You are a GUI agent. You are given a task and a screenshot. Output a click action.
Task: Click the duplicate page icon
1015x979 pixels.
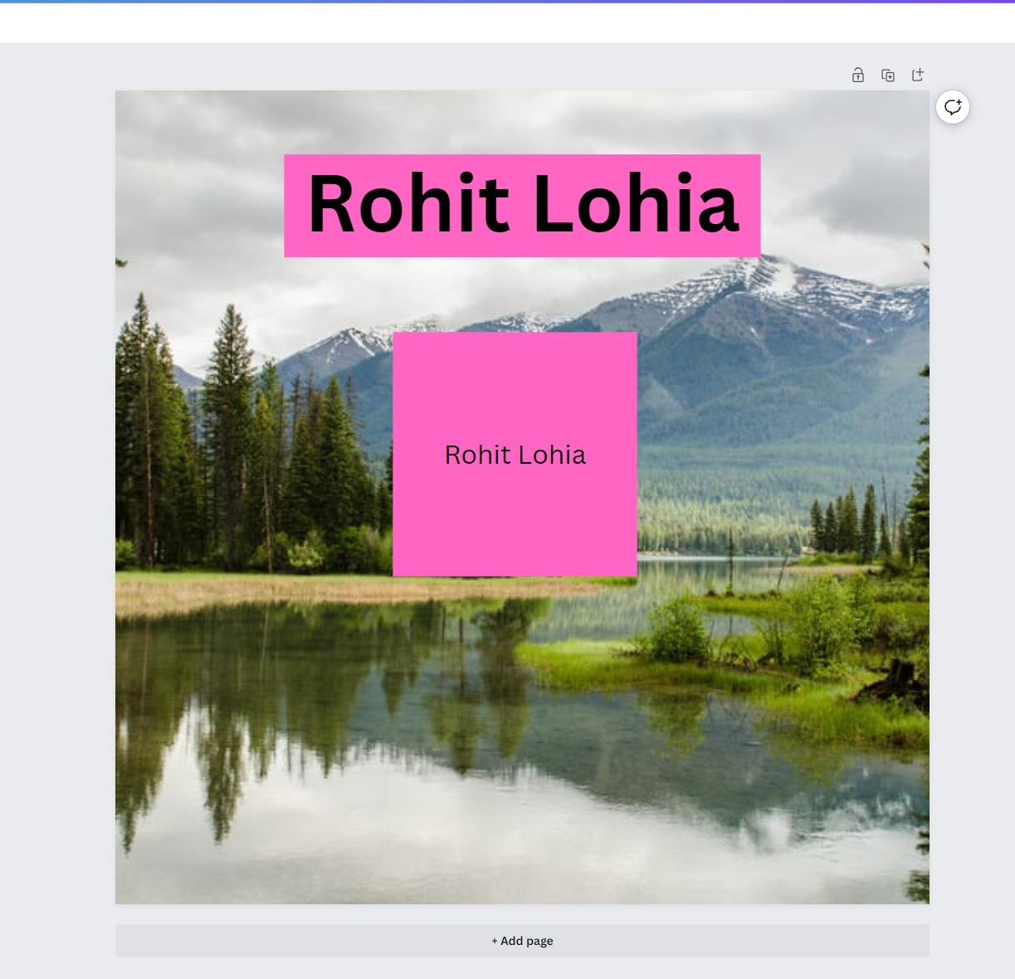888,75
